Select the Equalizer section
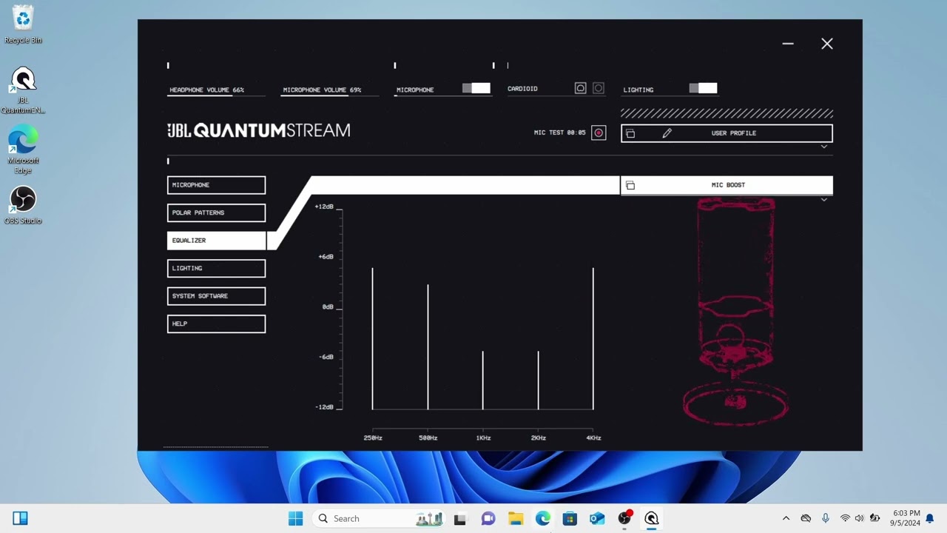The image size is (947, 533). tap(216, 241)
